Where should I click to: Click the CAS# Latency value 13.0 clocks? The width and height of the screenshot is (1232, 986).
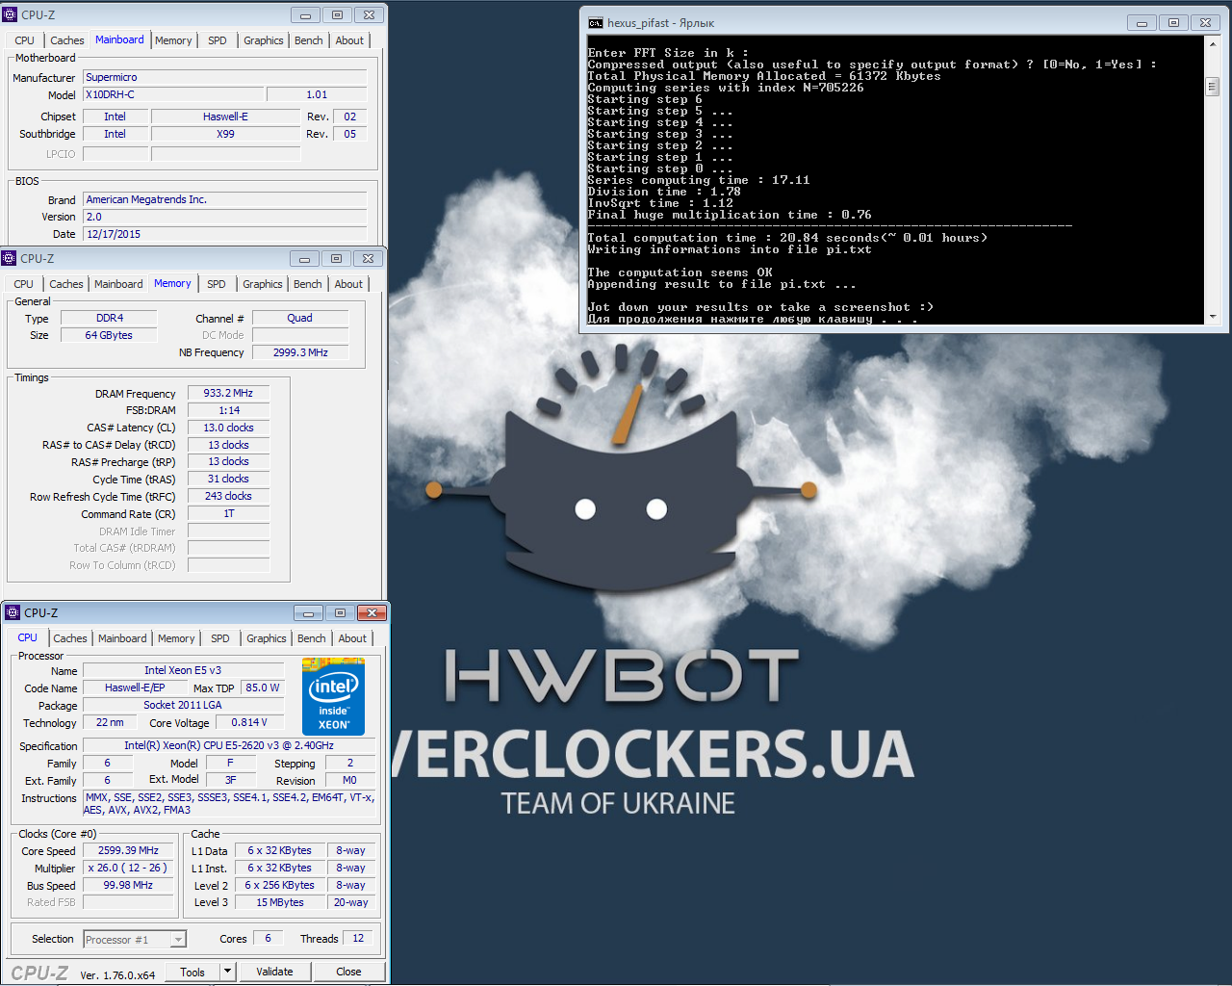pyautogui.click(x=228, y=428)
